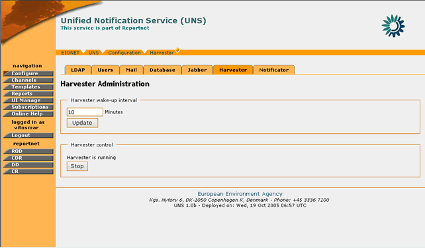Click the EIONET breadcrumb link
The width and height of the screenshot is (425, 248).
click(70, 53)
